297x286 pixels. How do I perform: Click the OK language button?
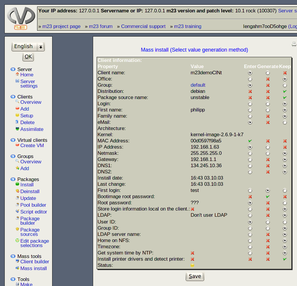pos(28,57)
